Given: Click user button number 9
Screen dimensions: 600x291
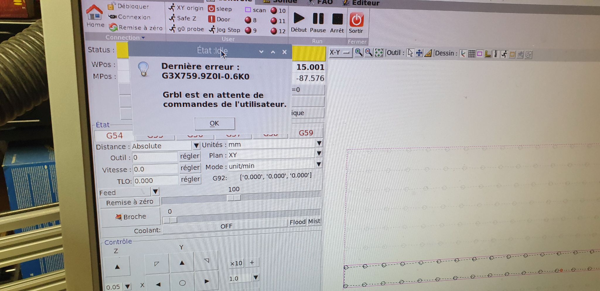Looking at the screenshot, I should 251,30.
